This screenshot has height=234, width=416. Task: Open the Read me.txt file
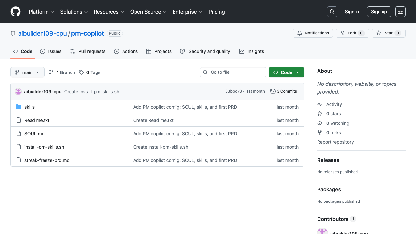click(x=37, y=120)
